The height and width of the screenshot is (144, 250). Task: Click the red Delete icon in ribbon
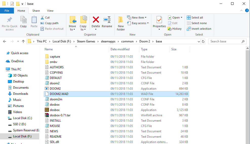[96, 20]
